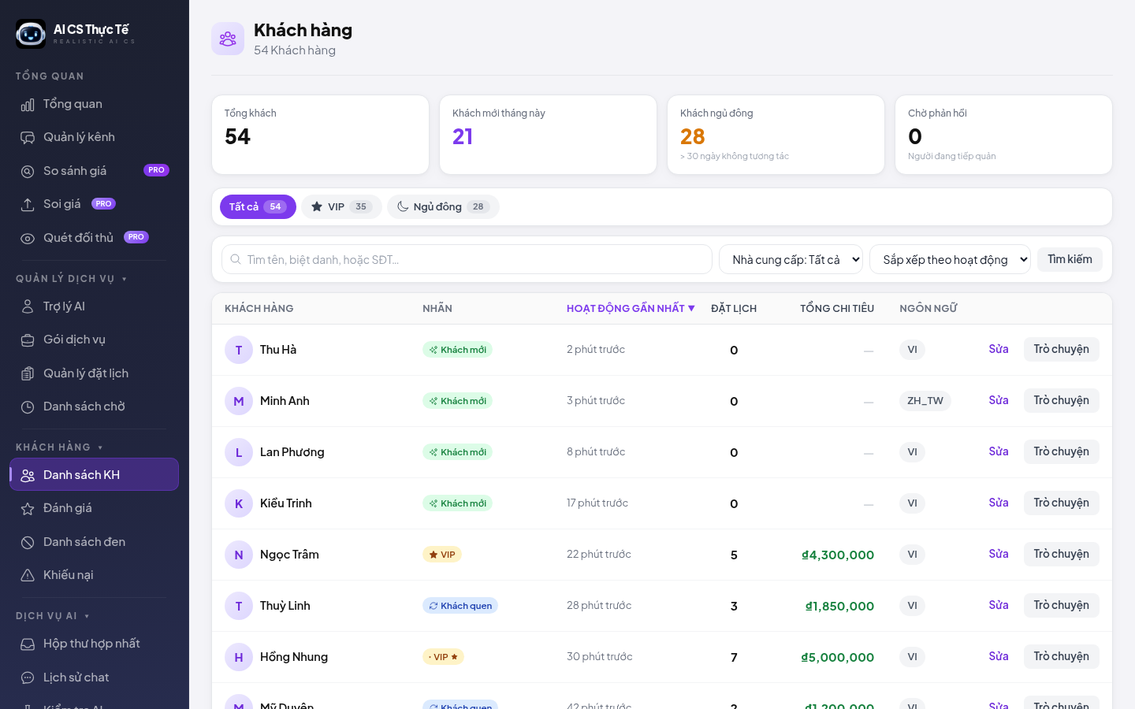The height and width of the screenshot is (709, 1135).
Task: Click the AI CS Thực Tế robot logo
Action: (31, 34)
